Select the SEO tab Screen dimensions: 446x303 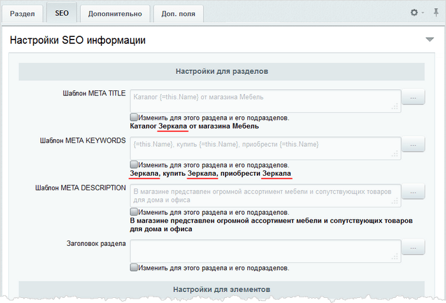point(62,13)
